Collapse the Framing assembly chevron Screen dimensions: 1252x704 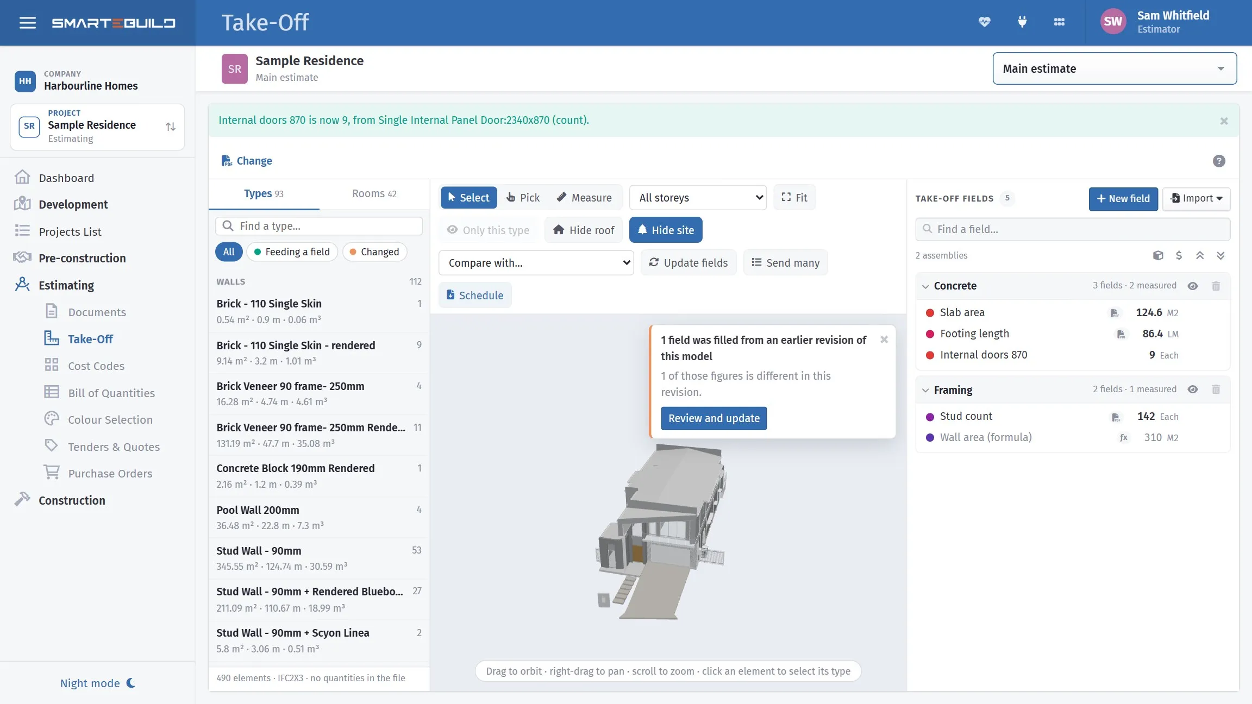click(925, 390)
